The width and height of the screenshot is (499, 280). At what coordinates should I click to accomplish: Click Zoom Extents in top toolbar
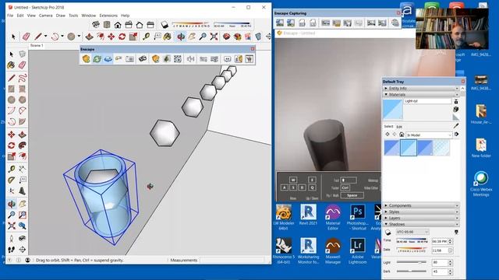point(214,37)
